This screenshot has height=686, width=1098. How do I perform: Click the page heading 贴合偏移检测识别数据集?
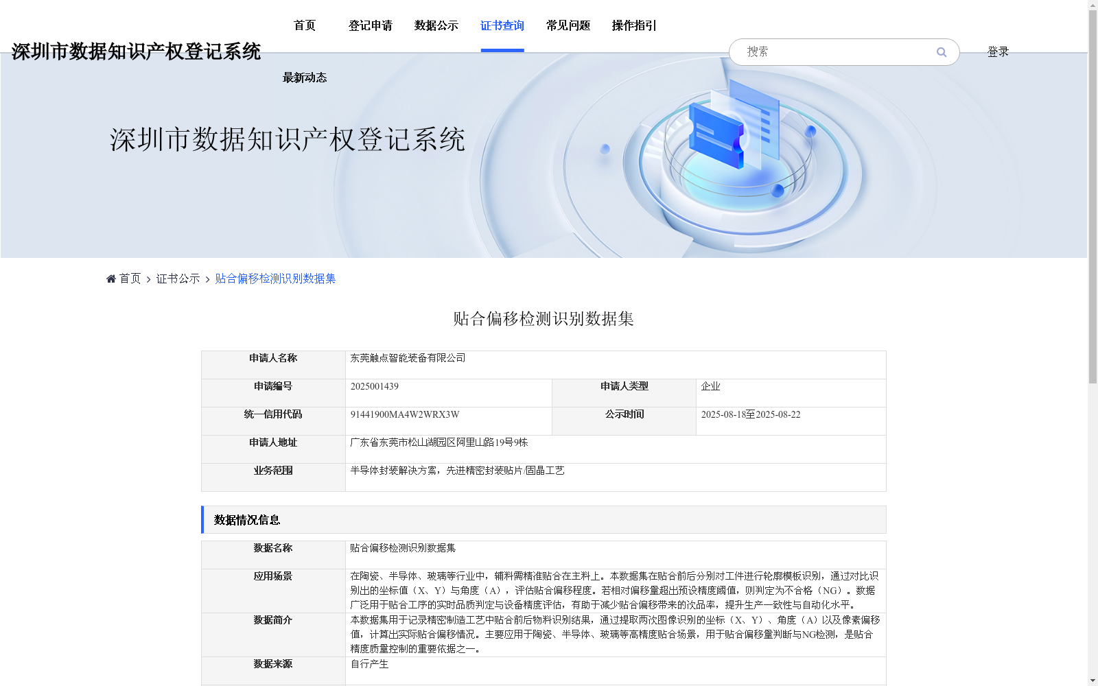[x=544, y=318]
